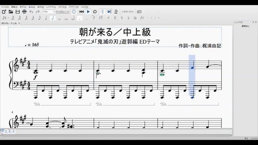Create a new score with the New icon
Viewport: 258px width, 145px height.
[4, 12]
